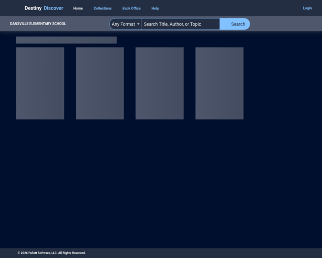Go to Collections page

103,9
